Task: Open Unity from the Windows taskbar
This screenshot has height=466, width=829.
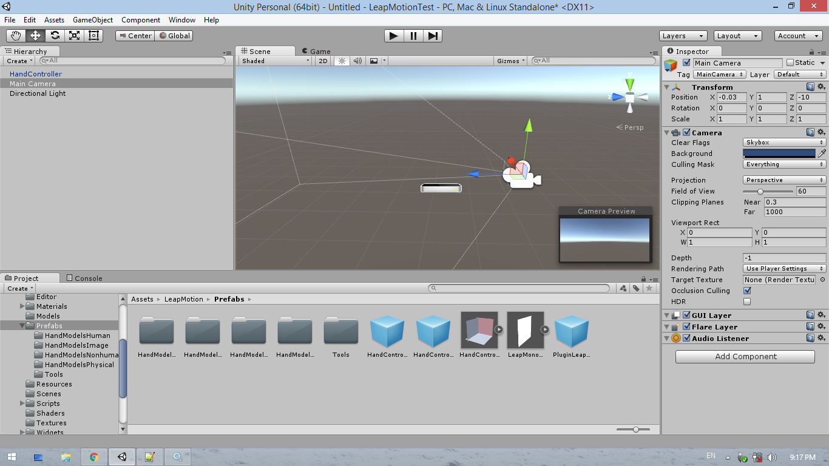Action: click(x=122, y=456)
